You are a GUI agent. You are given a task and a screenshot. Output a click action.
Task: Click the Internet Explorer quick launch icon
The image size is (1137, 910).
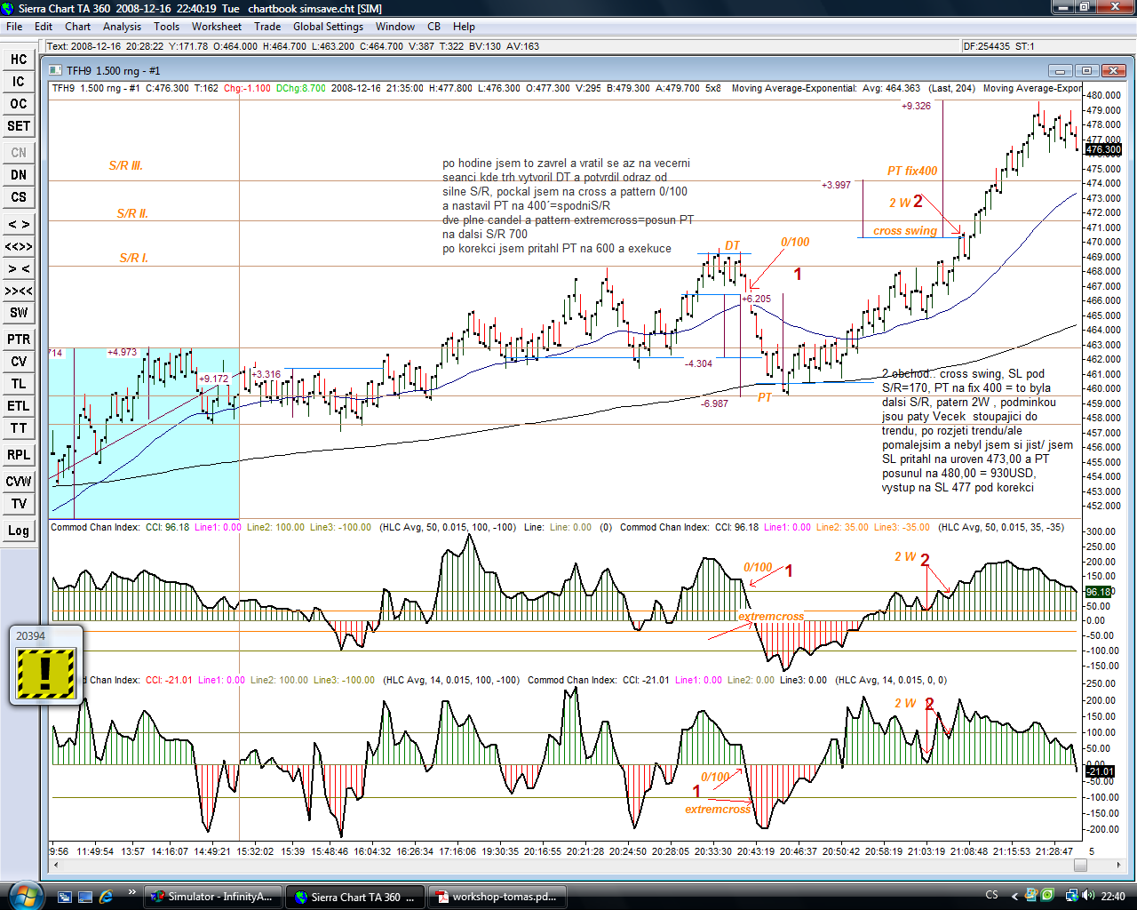[106, 897]
